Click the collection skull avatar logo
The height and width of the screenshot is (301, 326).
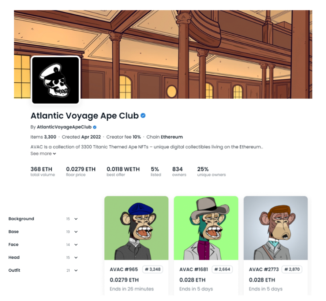pos(55,80)
